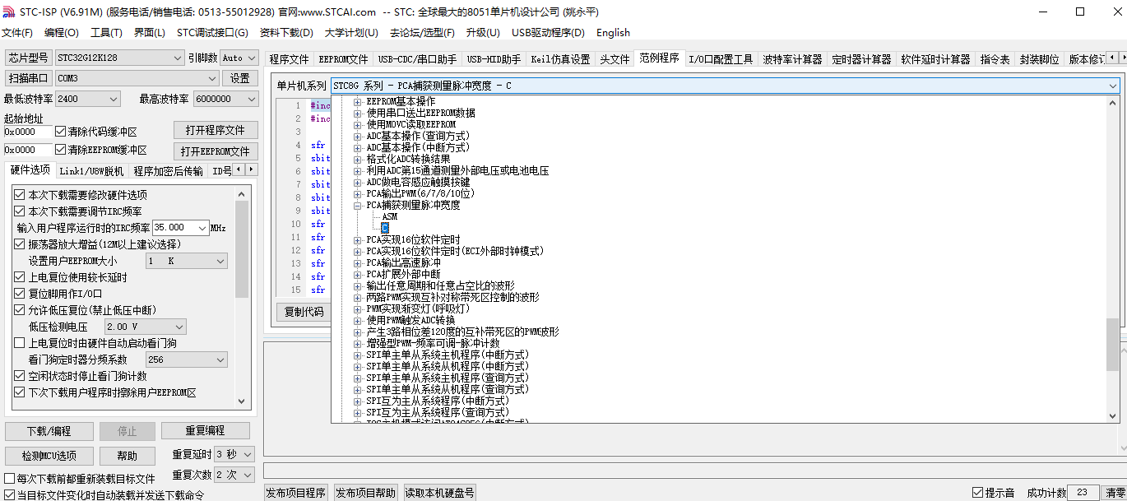Switch to the EEPROM文件 tab
This screenshot has width=1127, height=501.
[343, 59]
